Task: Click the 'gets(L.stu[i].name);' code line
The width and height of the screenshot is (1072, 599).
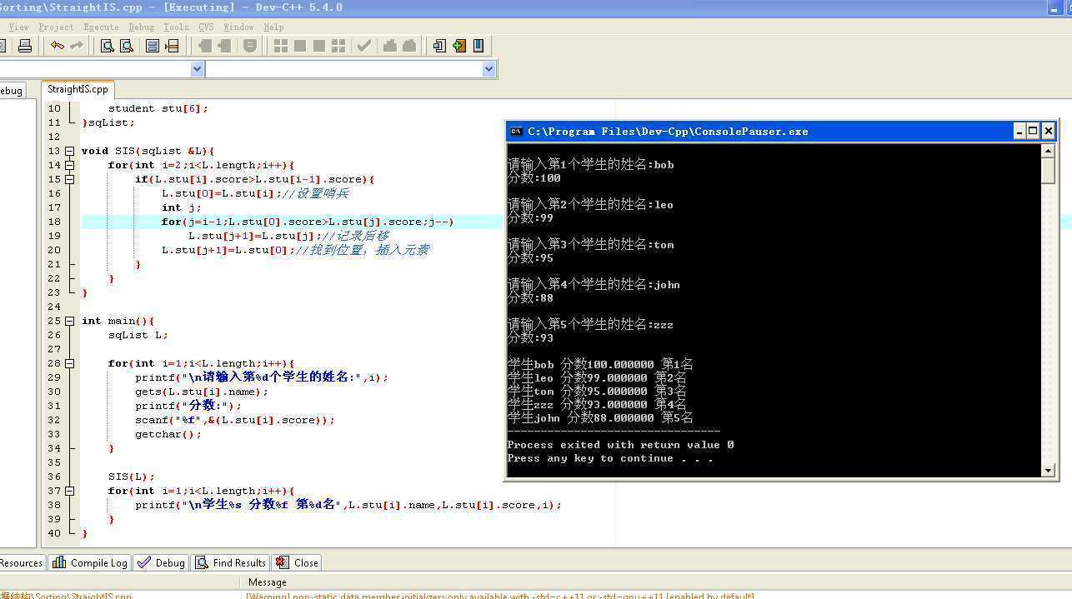Action: (x=202, y=392)
